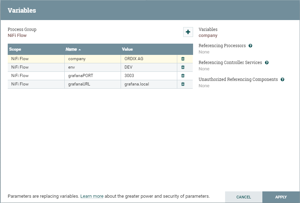Viewport: 300px width, 203px height.
Task: Sort variables by the Name column
Action: coord(73,49)
